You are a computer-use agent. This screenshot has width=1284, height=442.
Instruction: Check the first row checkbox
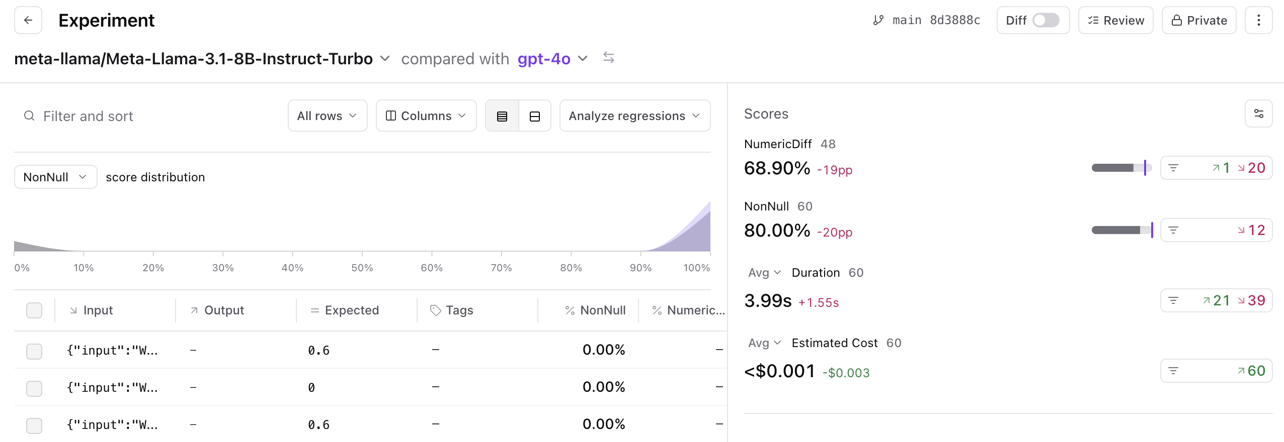(x=34, y=351)
